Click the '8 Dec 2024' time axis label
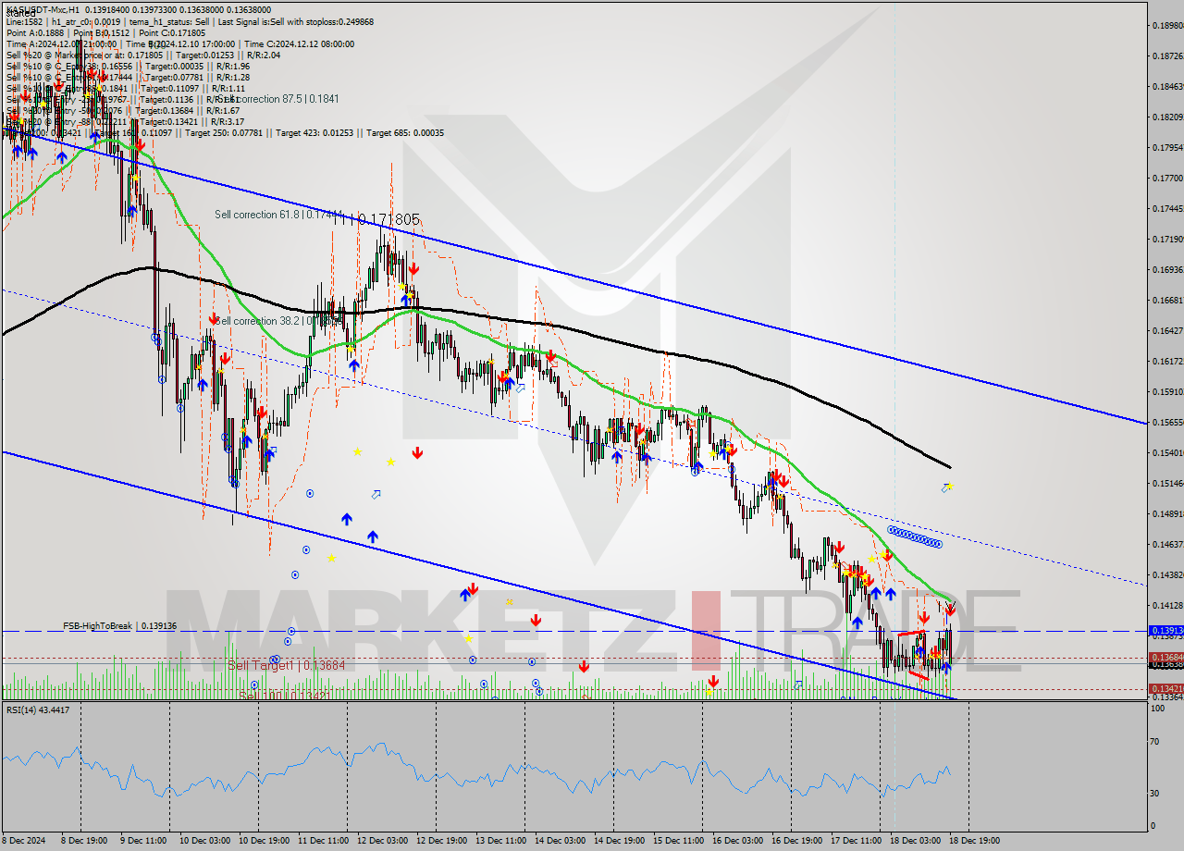Screen dimensions: 1184x851 click(x=24, y=840)
